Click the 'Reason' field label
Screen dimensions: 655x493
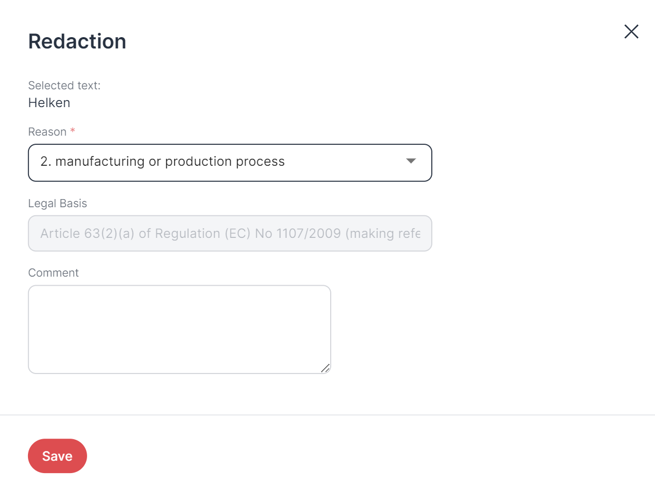(47, 132)
